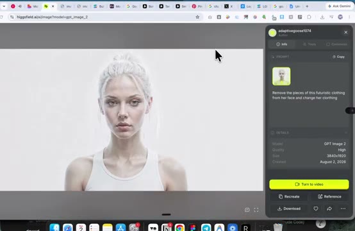Open the tab search dropdown arrow
Viewport: 355px width, 231px height.
click(x=4, y=6)
